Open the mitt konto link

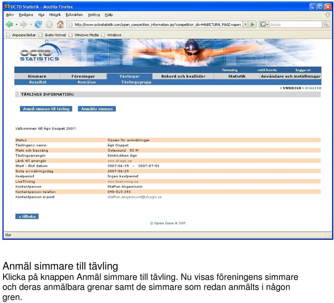click(267, 70)
